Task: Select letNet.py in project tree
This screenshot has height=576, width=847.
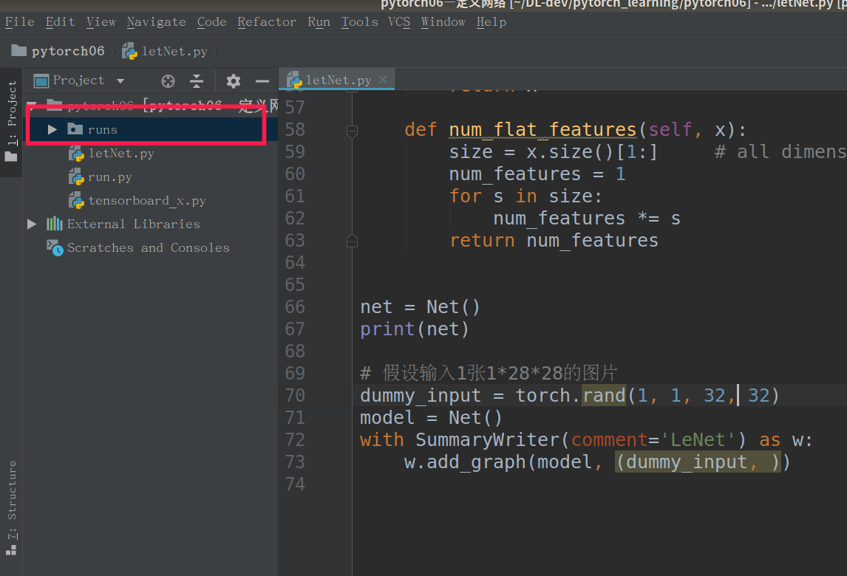Action: point(121,154)
